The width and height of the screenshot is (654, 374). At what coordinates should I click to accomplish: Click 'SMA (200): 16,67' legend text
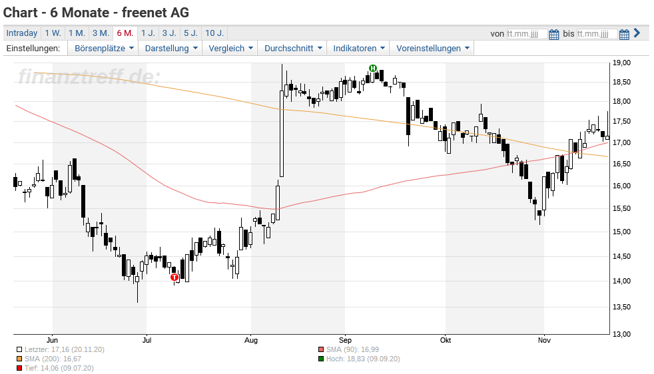pyautogui.click(x=53, y=359)
